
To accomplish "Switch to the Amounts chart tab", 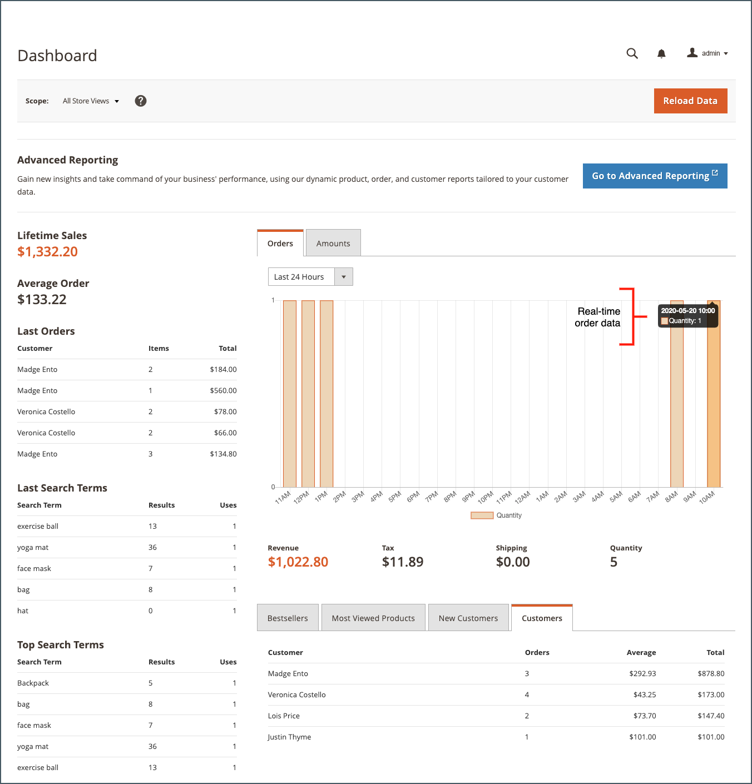I will (333, 243).
